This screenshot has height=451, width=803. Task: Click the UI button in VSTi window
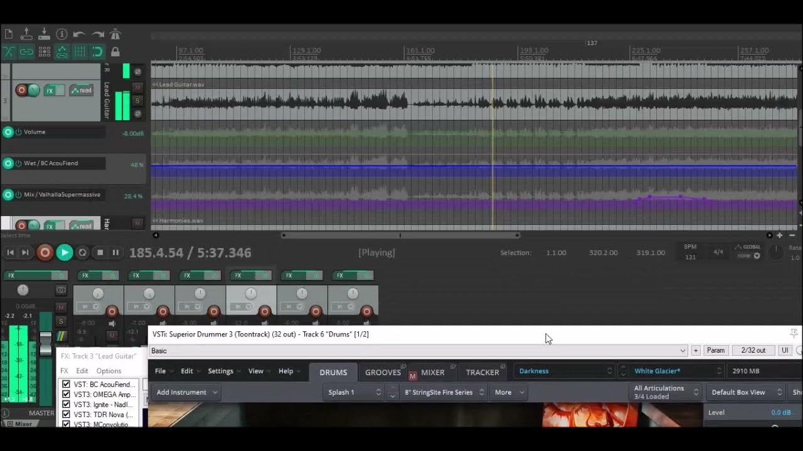click(785, 351)
